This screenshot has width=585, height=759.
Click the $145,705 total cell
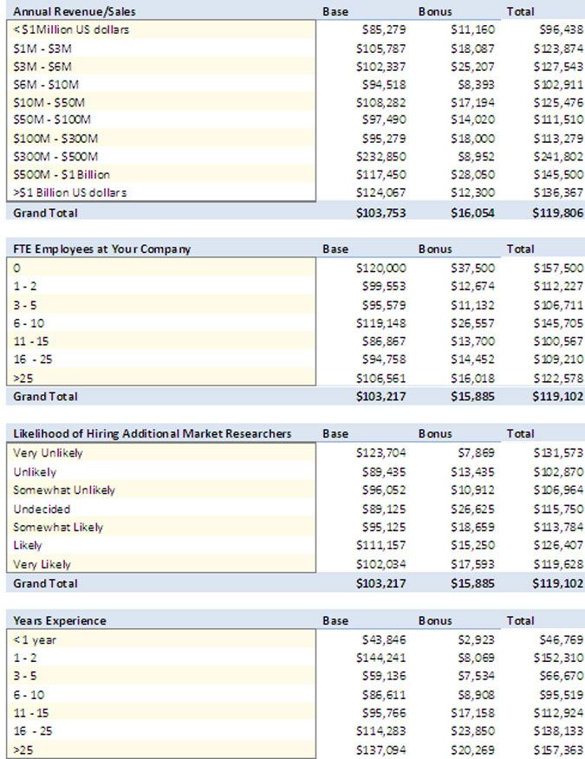click(558, 323)
